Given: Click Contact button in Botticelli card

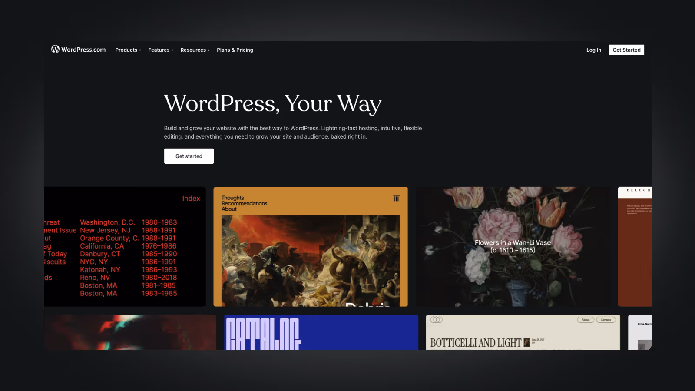Looking at the screenshot, I should coord(606,320).
